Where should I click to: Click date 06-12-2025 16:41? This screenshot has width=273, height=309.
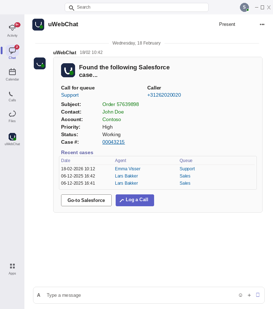pos(78,183)
